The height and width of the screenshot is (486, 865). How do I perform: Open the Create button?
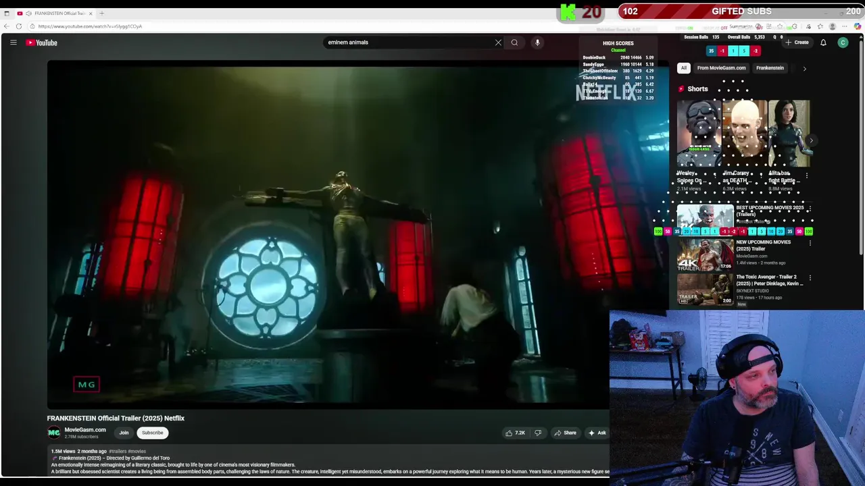coord(797,43)
